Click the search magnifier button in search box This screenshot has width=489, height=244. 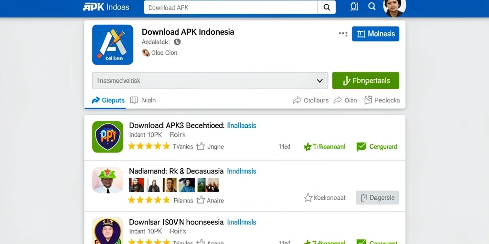pos(327,7)
